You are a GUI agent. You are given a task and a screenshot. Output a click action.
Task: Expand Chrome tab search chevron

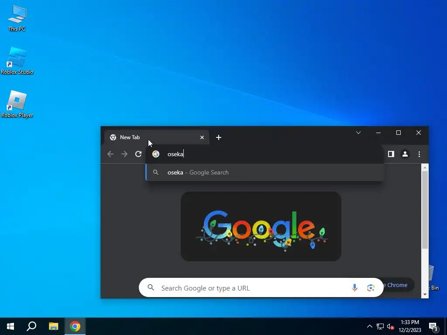(x=358, y=133)
